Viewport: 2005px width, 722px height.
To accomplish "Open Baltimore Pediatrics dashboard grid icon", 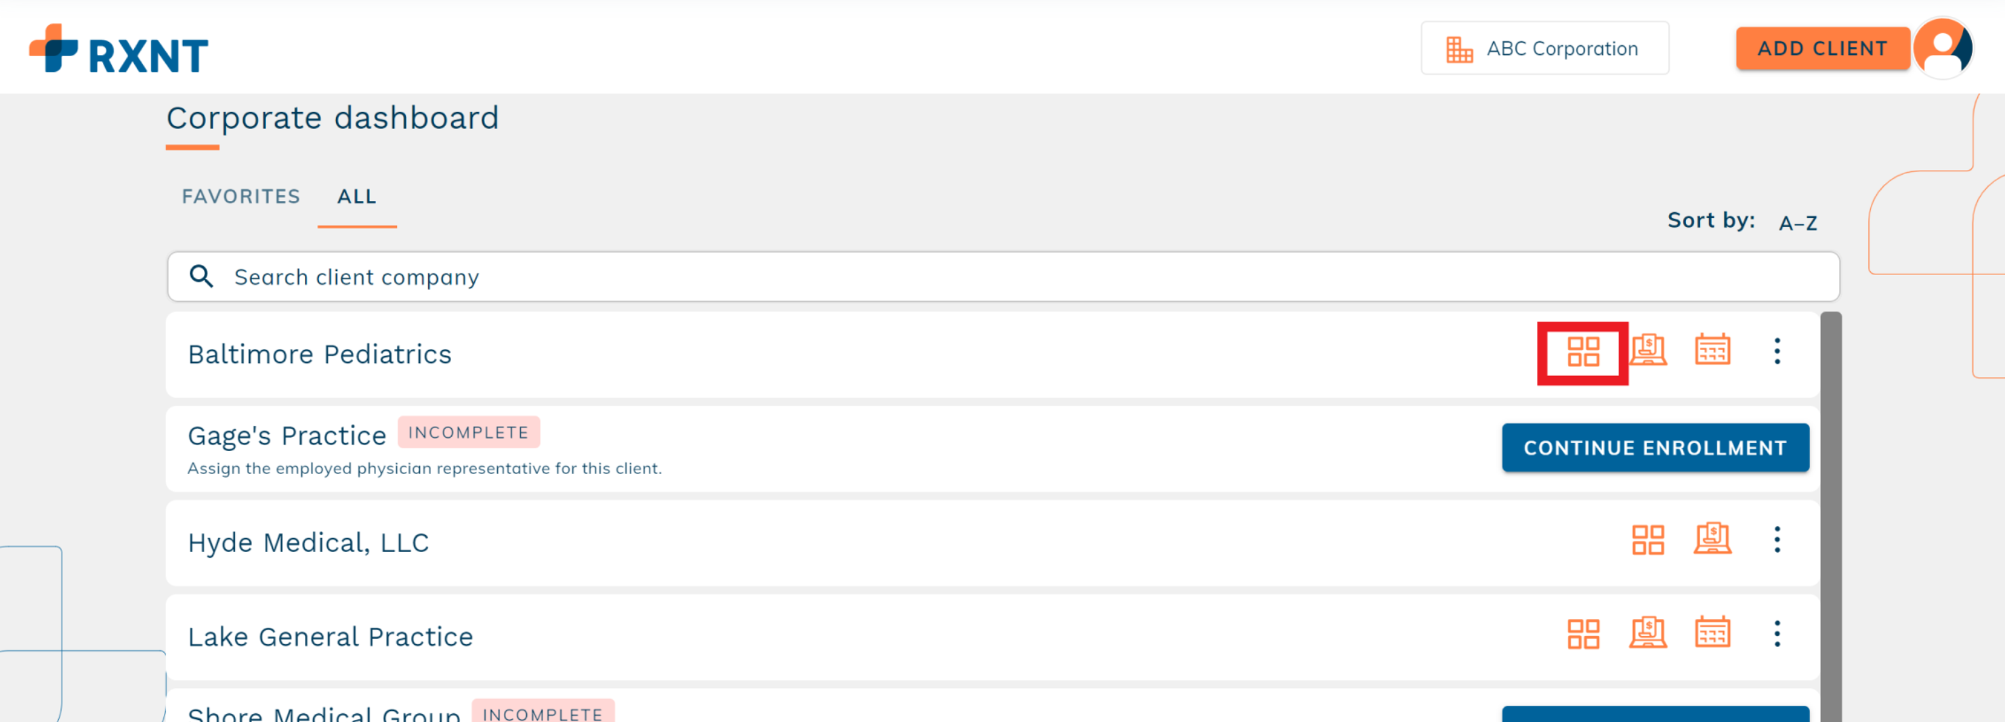I will (1582, 352).
